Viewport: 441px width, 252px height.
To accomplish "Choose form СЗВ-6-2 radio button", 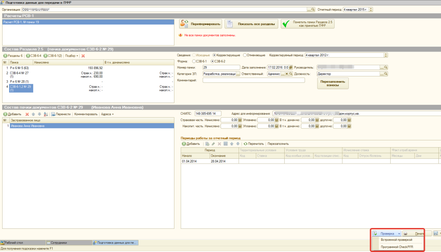I will click(x=218, y=61).
